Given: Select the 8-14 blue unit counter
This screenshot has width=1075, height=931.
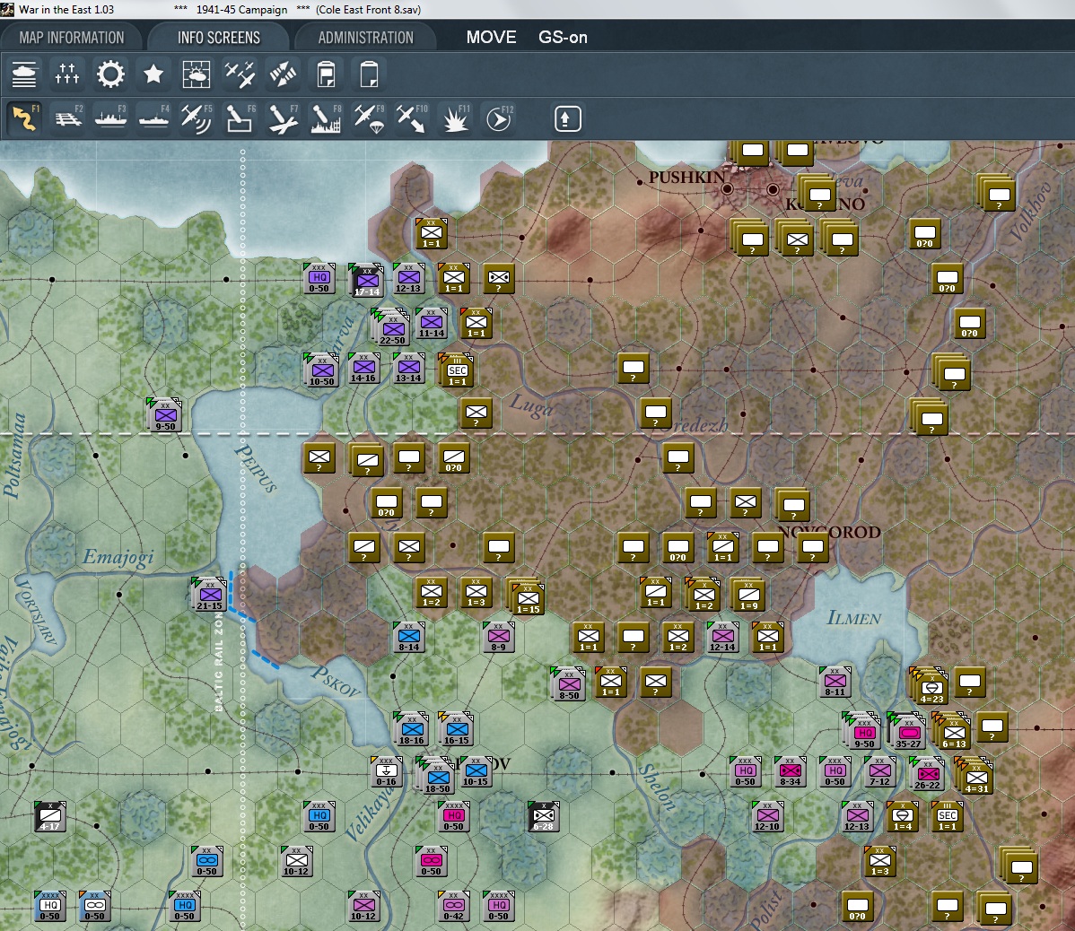Looking at the screenshot, I should tap(409, 637).
